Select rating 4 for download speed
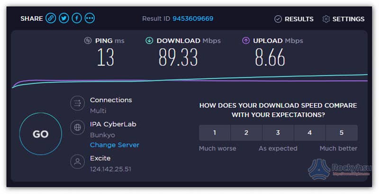This screenshot has width=379, height=194. 310,133
